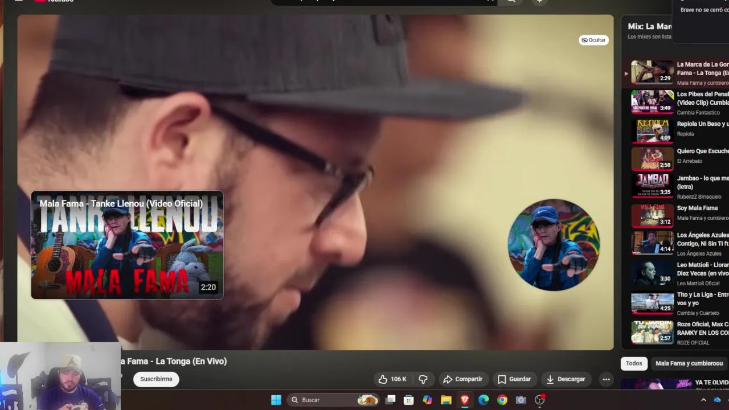Screen dimensions: 729x410
Task: Open Roze Oficial, Max video thumbnail
Action: tap(652, 333)
